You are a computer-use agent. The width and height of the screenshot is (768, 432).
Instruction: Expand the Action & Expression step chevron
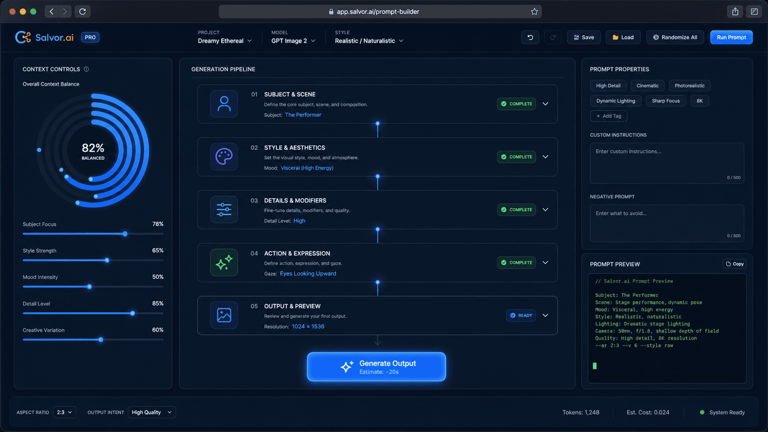point(545,262)
